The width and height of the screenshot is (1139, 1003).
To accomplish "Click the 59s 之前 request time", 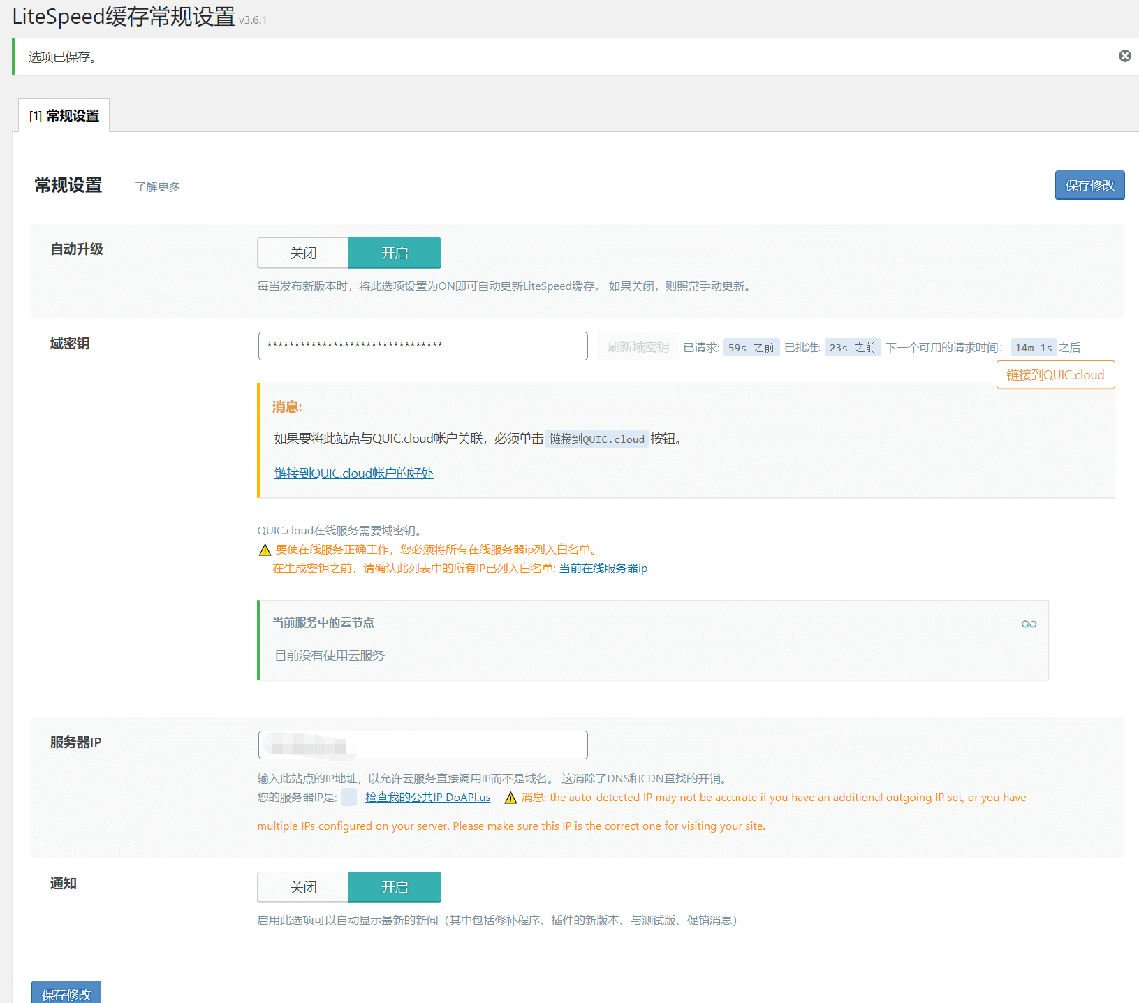I will click(x=751, y=347).
